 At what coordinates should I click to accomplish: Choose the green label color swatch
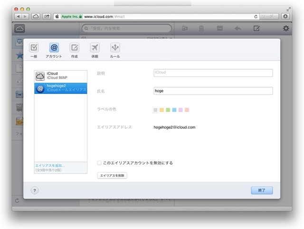168,110
